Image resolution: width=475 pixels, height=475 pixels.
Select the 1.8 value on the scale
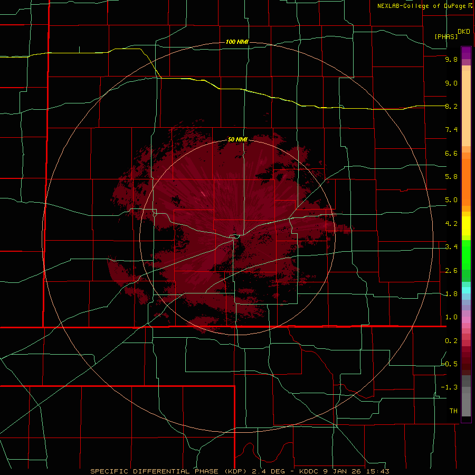[451, 294]
